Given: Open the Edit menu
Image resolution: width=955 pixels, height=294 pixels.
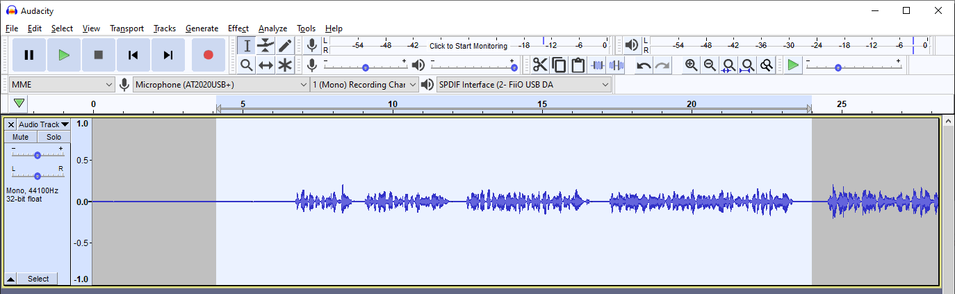Looking at the screenshot, I should click(x=35, y=28).
